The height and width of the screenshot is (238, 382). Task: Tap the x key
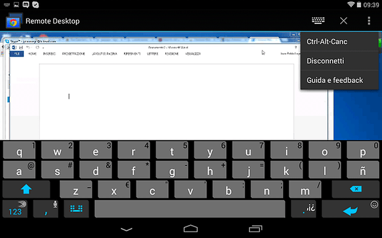[x=114, y=189]
